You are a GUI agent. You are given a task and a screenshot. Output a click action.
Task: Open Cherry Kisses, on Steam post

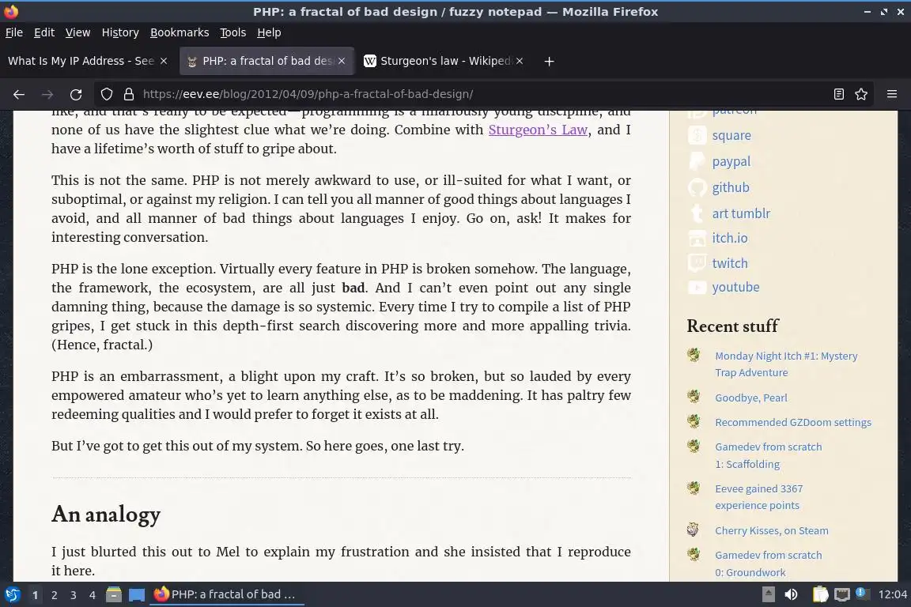click(x=772, y=530)
